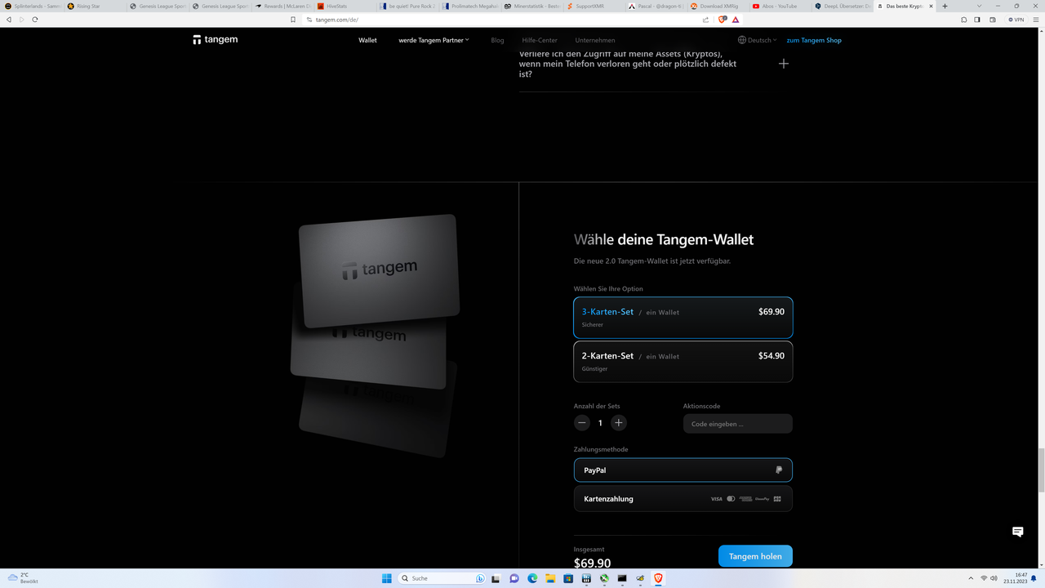Click the Tangem logo in header
Screen dimensions: 1045x588
tap(216, 39)
